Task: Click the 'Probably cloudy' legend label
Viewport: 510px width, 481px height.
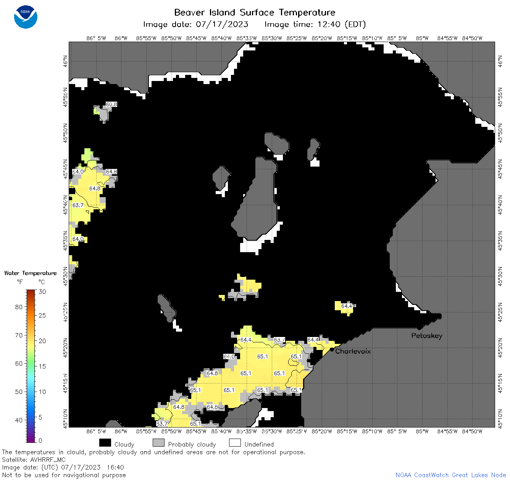Action: [192, 445]
